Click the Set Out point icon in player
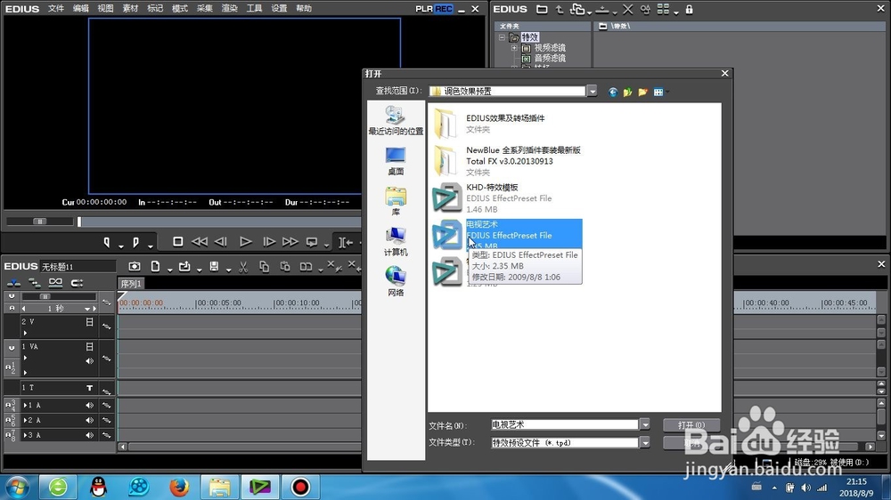The height and width of the screenshot is (500, 891). [x=135, y=242]
